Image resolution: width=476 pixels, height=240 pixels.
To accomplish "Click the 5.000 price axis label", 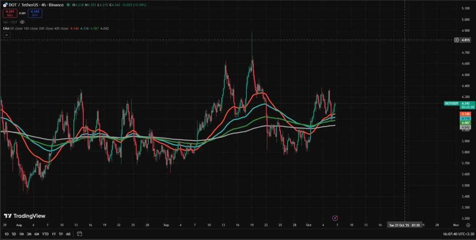I will pyautogui.click(x=466, y=19).
